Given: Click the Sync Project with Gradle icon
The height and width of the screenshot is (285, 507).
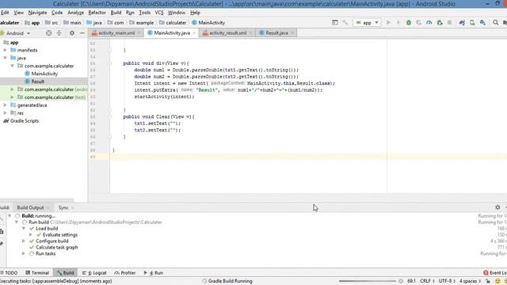Looking at the screenshot, I should [x=462, y=23].
